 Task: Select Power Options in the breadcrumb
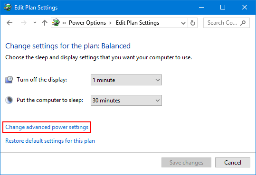click(x=87, y=23)
